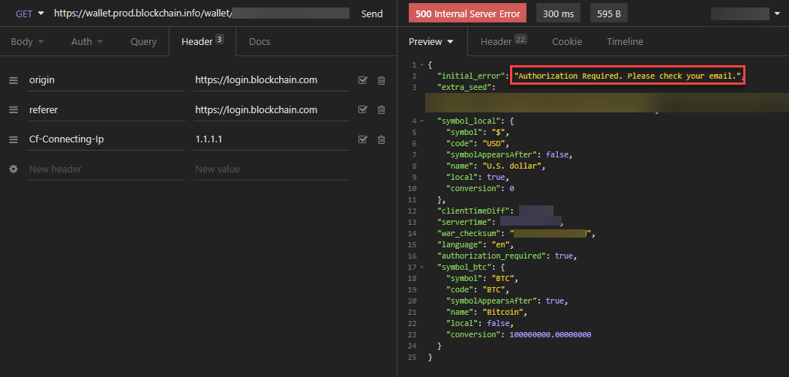Expand the Body type dropdown

tap(28, 42)
